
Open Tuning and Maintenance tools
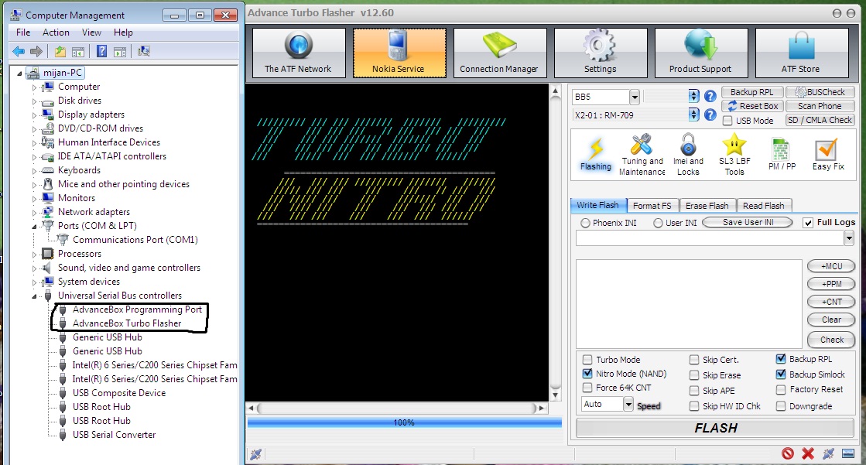[x=642, y=155]
